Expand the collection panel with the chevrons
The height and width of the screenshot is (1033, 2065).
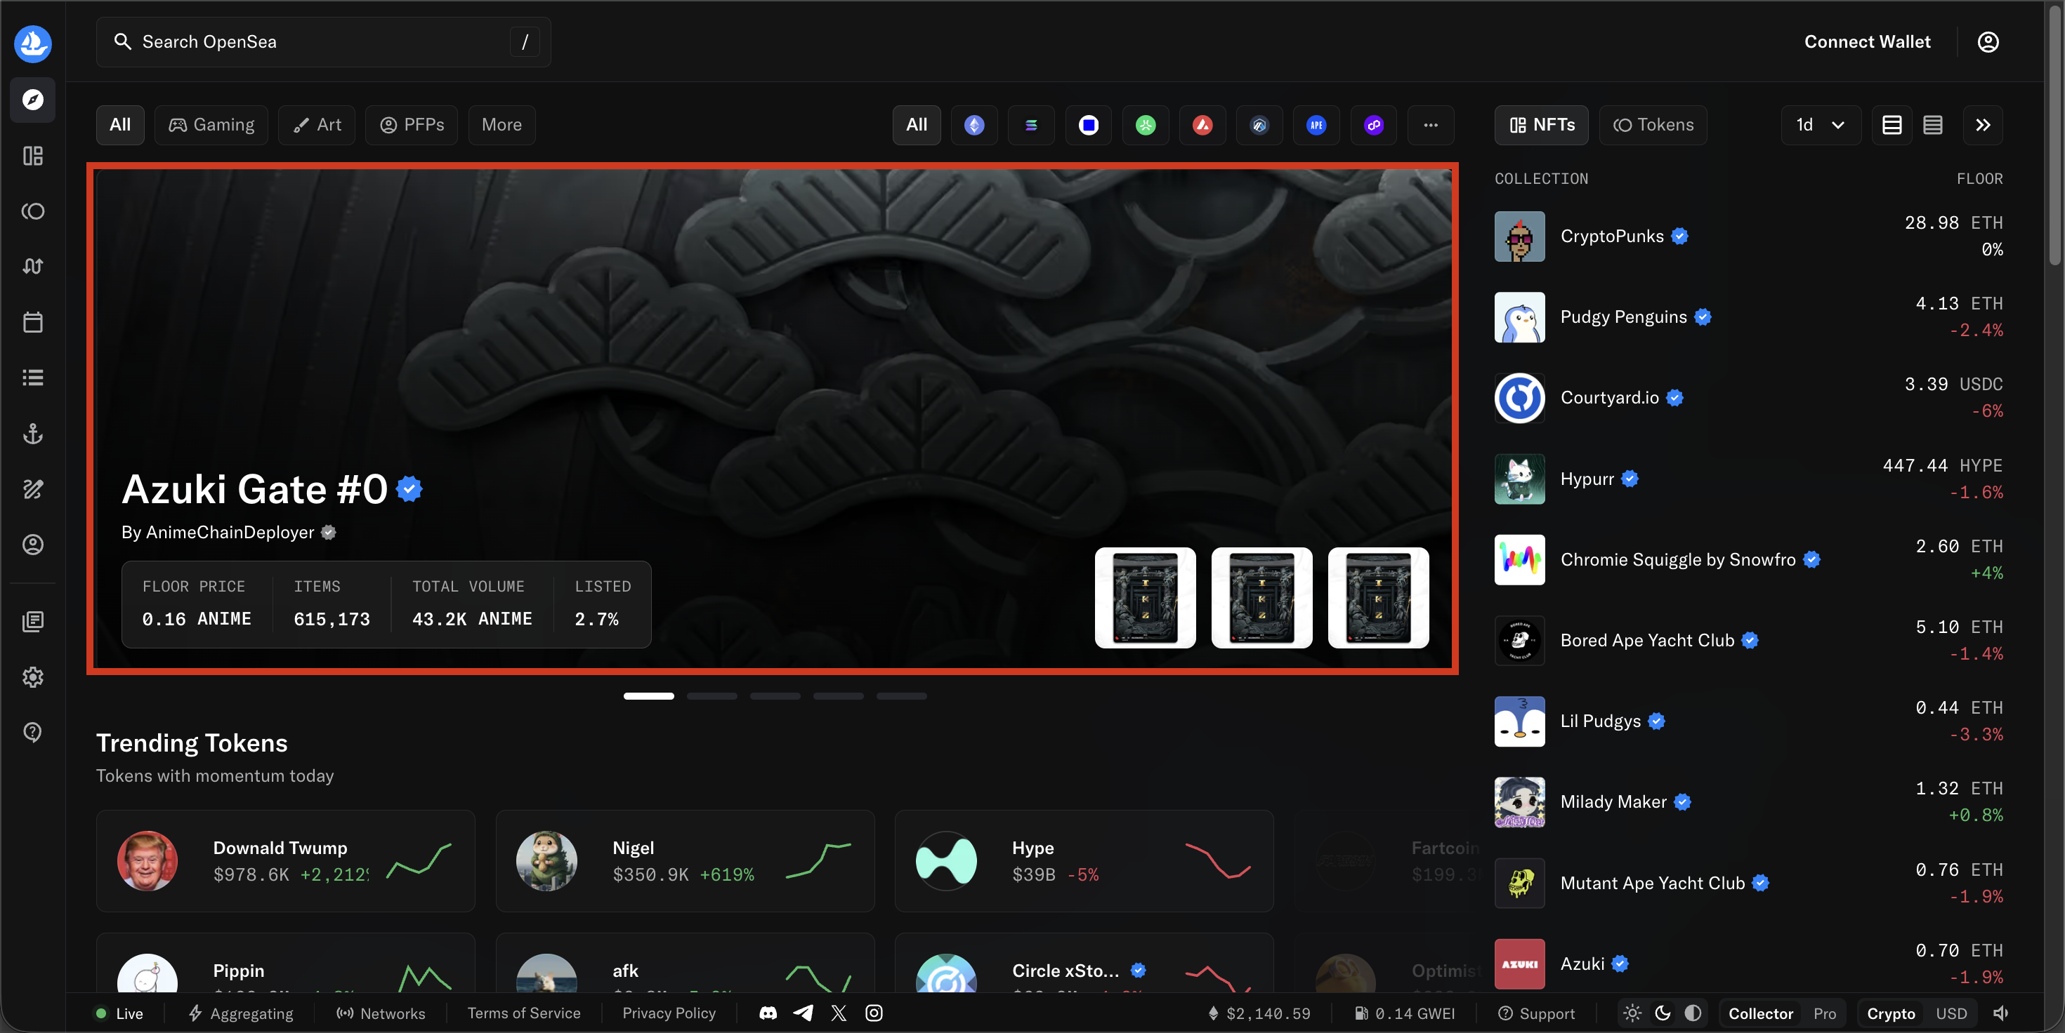[1982, 125]
